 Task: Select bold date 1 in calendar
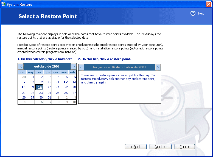click(33, 77)
